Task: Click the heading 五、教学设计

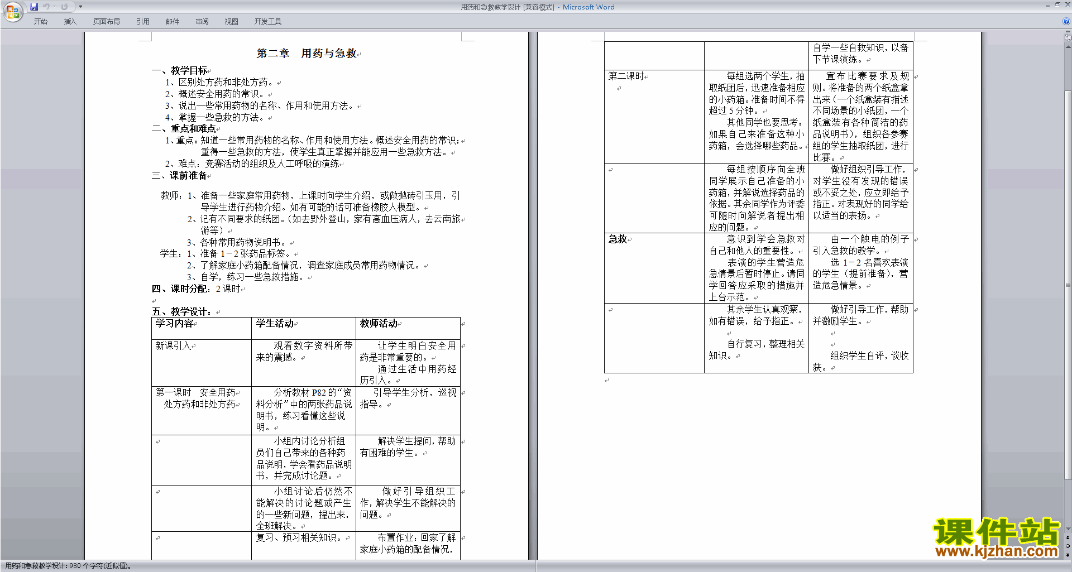Action: [182, 311]
